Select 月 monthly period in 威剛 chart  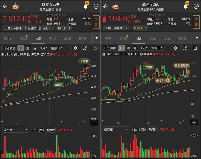click(135, 48)
